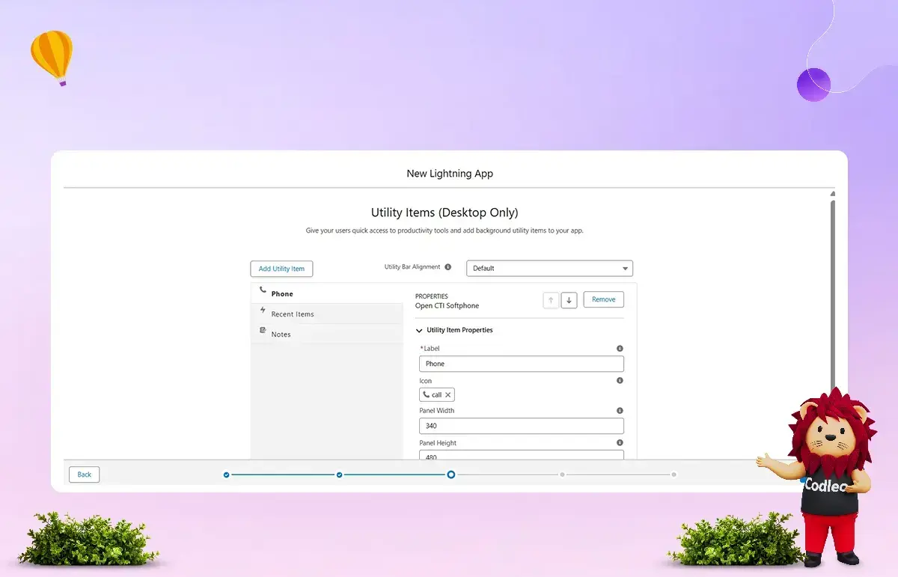Click the Label field info icon
Screen dimensions: 898x577
click(620, 349)
